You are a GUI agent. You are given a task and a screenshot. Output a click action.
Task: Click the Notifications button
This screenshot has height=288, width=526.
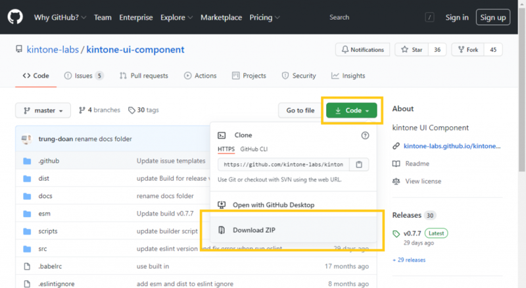point(363,50)
